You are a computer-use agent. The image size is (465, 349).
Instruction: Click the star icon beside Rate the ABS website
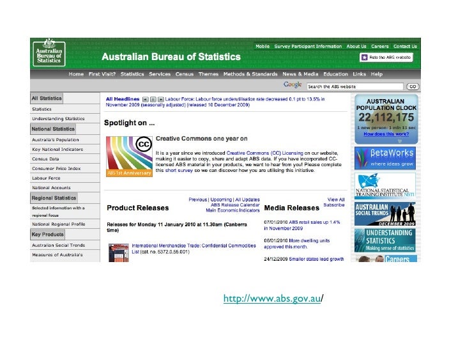pos(365,58)
